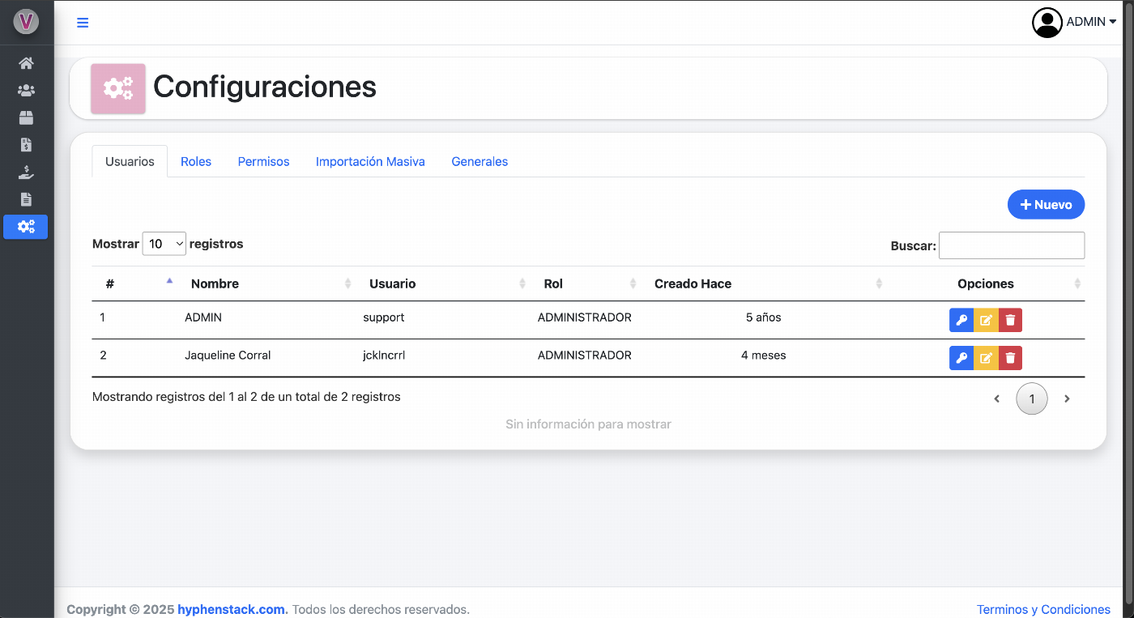The width and height of the screenshot is (1134, 618).
Task: Click the V logo in the top-left corner
Action: (x=27, y=22)
